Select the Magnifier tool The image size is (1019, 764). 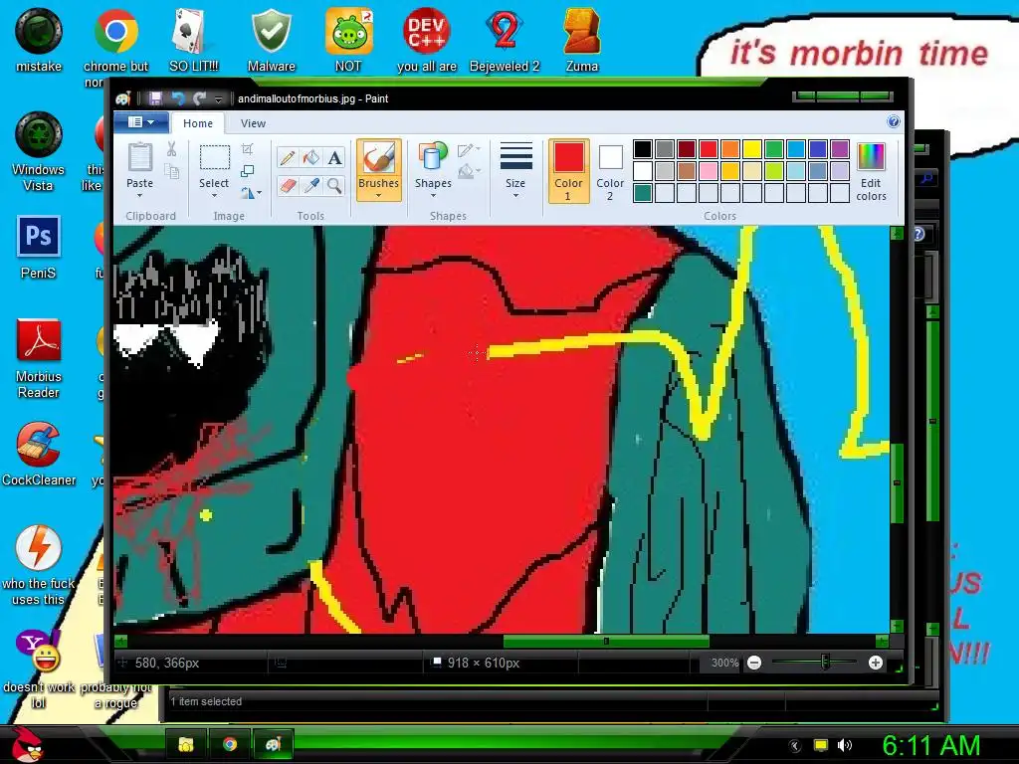point(334,186)
